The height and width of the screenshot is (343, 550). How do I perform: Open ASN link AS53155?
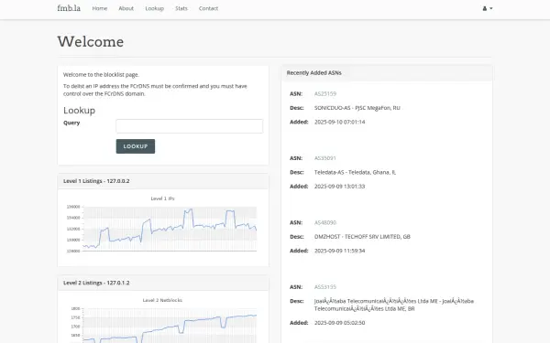click(325, 287)
